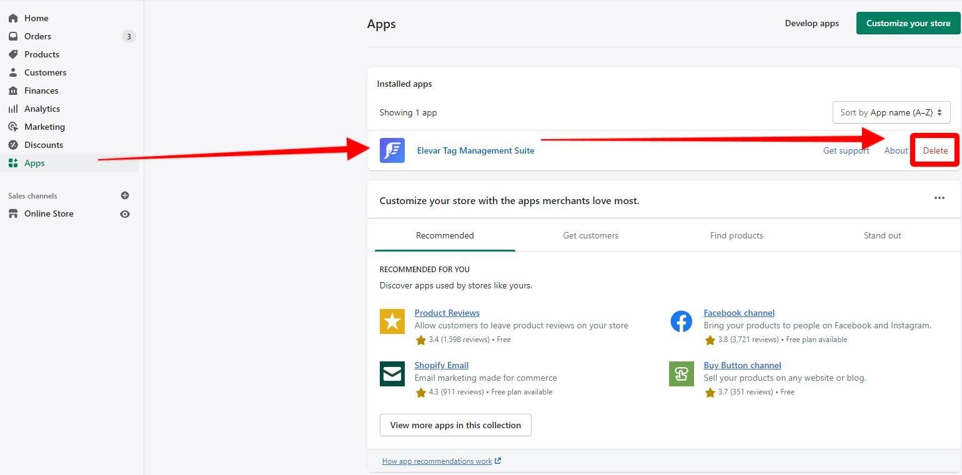Open the Product Reviews app link
The width and height of the screenshot is (962, 475).
point(447,313)
